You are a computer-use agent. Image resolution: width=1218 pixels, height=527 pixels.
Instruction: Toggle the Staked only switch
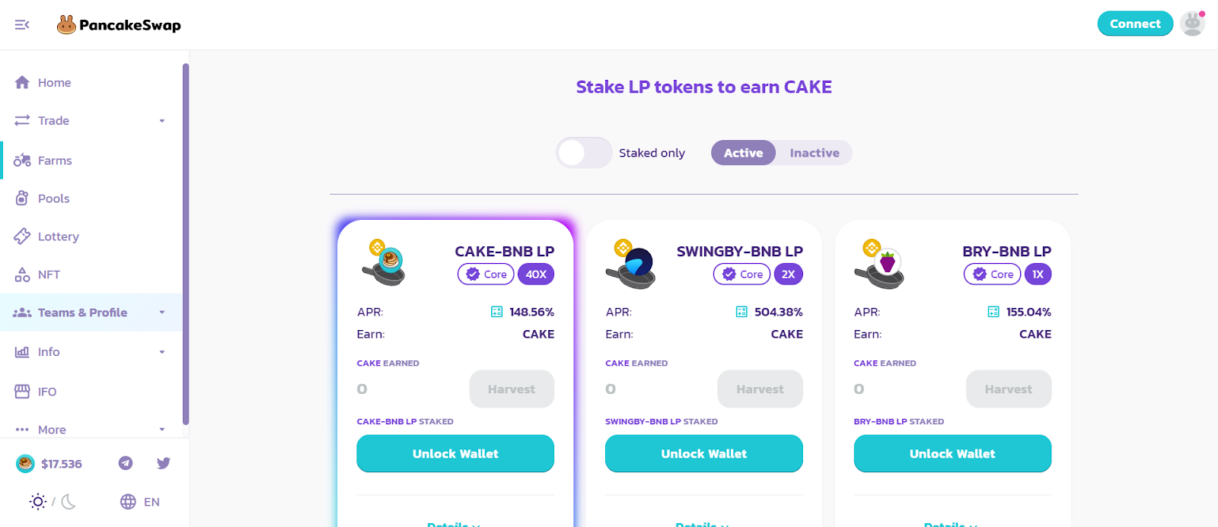click(584, 153)
